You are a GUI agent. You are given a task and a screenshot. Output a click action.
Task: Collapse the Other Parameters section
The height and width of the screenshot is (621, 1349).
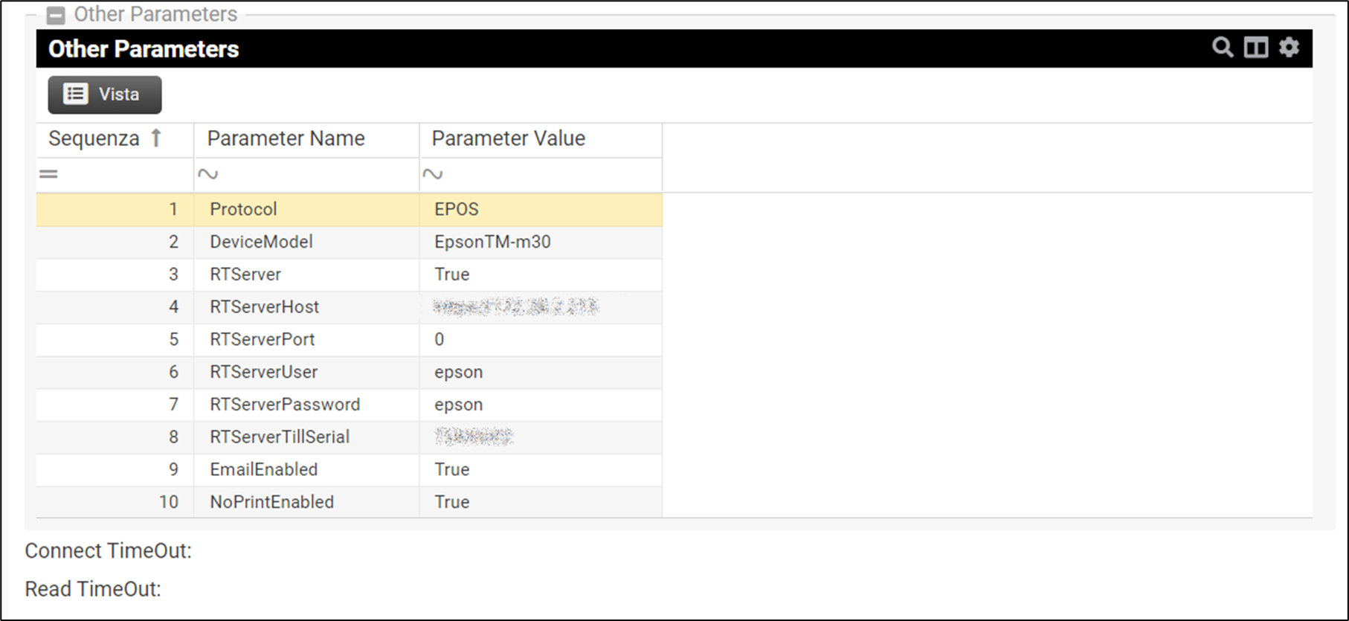[55, 15]
